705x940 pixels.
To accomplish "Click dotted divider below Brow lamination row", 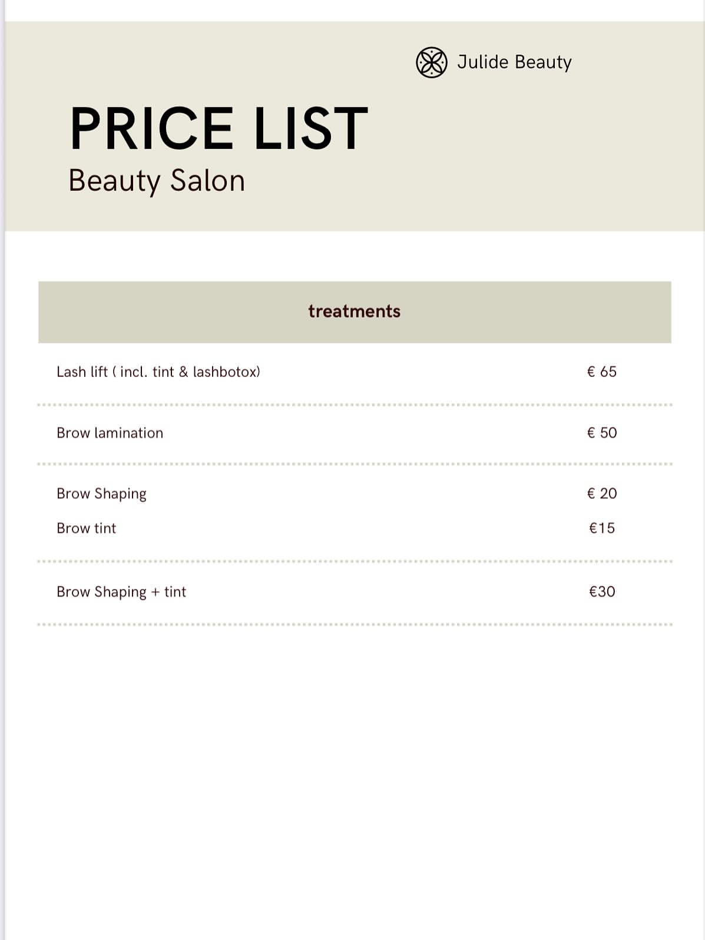I will click(x=354, y=464).
